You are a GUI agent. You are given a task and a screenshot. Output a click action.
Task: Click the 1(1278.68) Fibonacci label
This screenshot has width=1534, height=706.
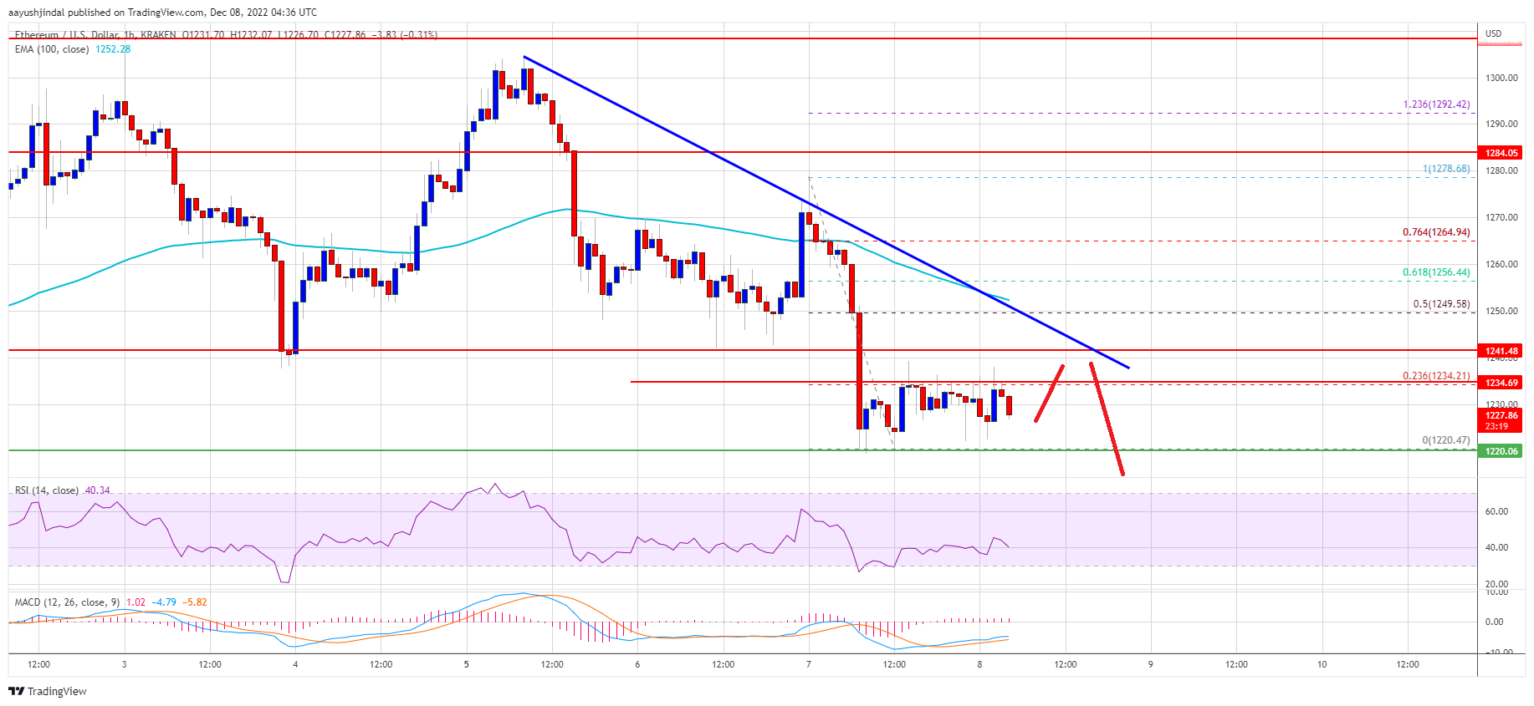point(1446,169)
